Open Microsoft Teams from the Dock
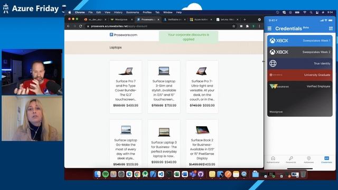Viewport: 338px width, 190px height. (193, 174)
